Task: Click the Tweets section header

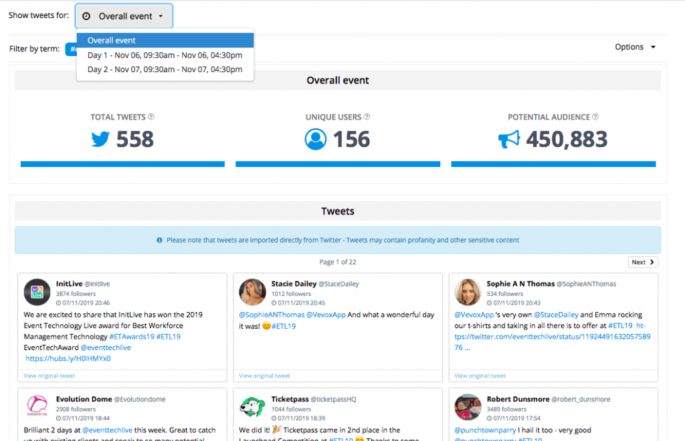Action: 338,211
